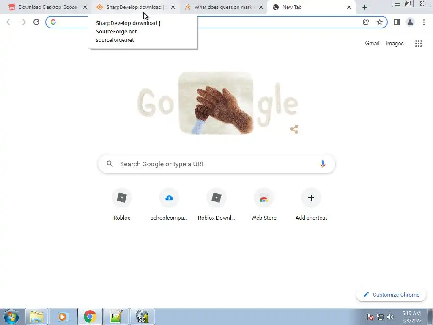Open the profile avatar menu
Viewport: 433px width, 325px height.
click(x=410, y=22)
